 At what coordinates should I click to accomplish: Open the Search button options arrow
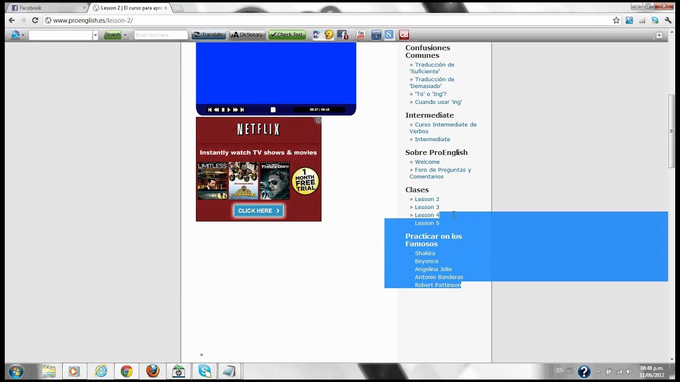pos(125,35)
